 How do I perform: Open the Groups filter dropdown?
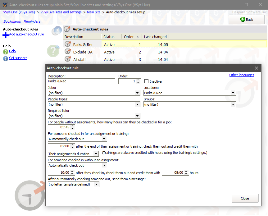pyautogui.click(x=233, y=104)
